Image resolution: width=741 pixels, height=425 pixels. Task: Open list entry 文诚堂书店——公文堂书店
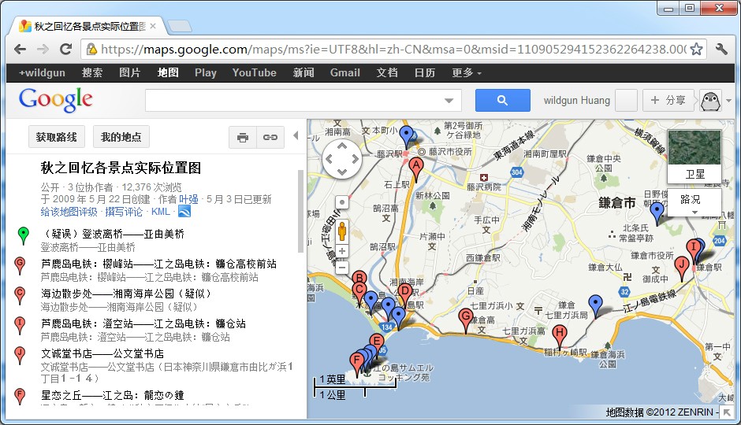click(102, 354)
